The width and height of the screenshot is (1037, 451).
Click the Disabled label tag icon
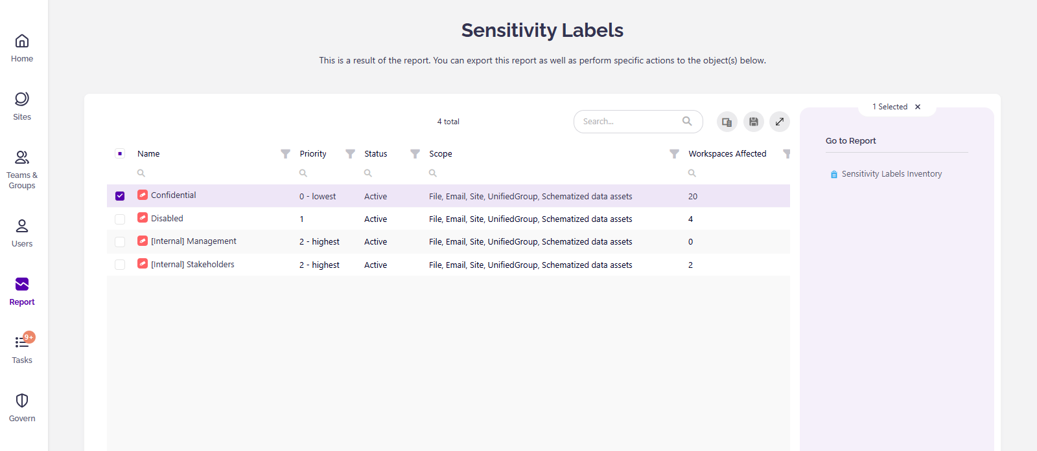coord(143,218)
